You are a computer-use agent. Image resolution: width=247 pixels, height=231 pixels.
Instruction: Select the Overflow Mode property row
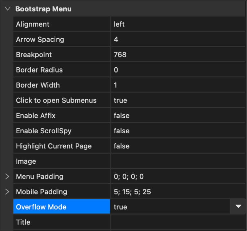coord(62,207)
